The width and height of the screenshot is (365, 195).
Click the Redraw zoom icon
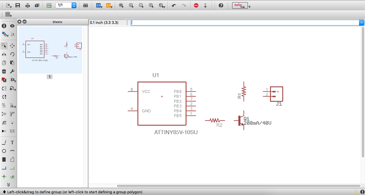[151, 5]
